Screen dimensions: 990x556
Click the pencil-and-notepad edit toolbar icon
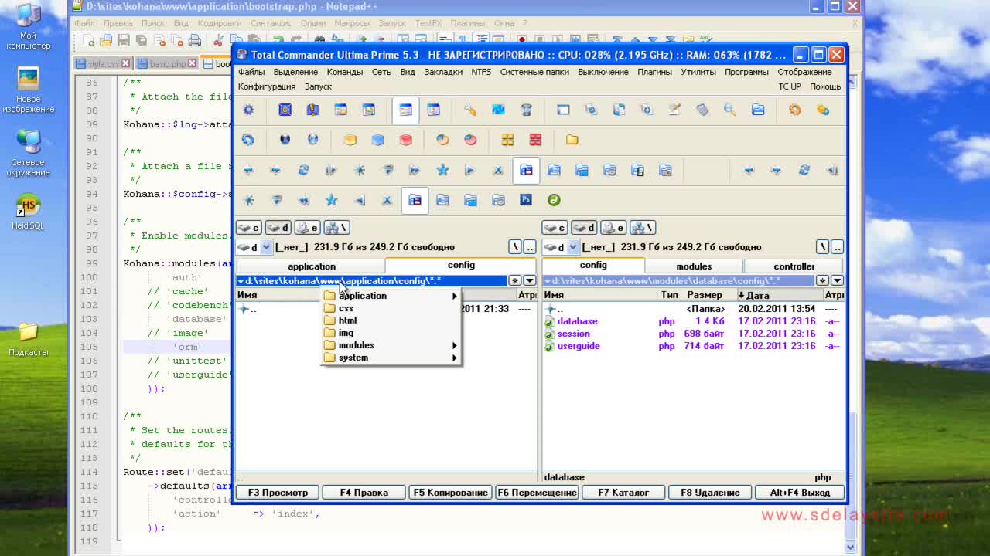click(x=674, y=110)
